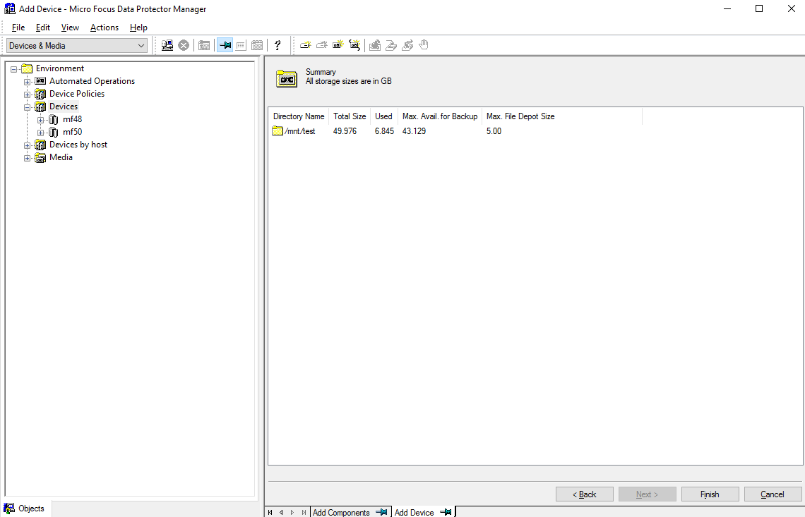The image size is (805, 517).
Task: Click the 43.129 Max. Avail. value
Action: (x=414, y=130)
